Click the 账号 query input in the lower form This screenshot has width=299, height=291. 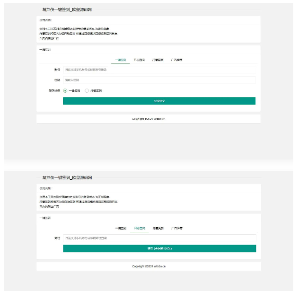pyautogui.click(x=159, y=238)
